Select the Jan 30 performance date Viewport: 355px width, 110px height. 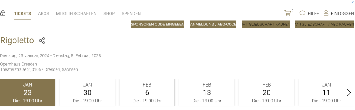[x=87, y=92]
